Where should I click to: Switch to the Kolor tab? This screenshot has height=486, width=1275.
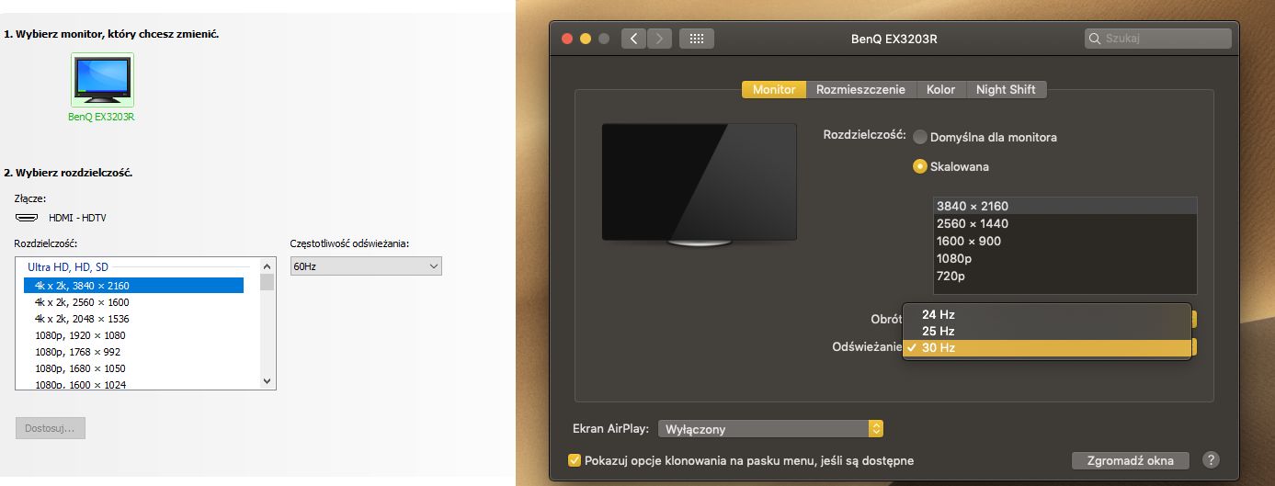point(940,89)
